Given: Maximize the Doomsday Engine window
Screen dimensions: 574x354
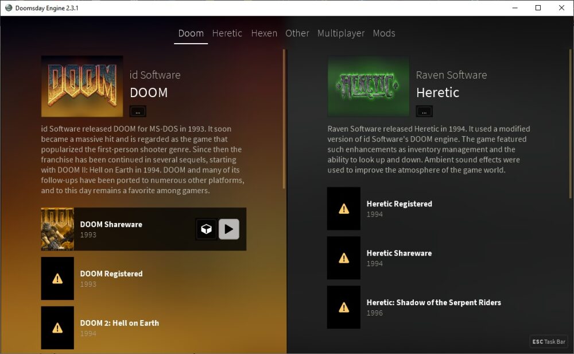Looking at the screenshot, I should click(538, 7).
